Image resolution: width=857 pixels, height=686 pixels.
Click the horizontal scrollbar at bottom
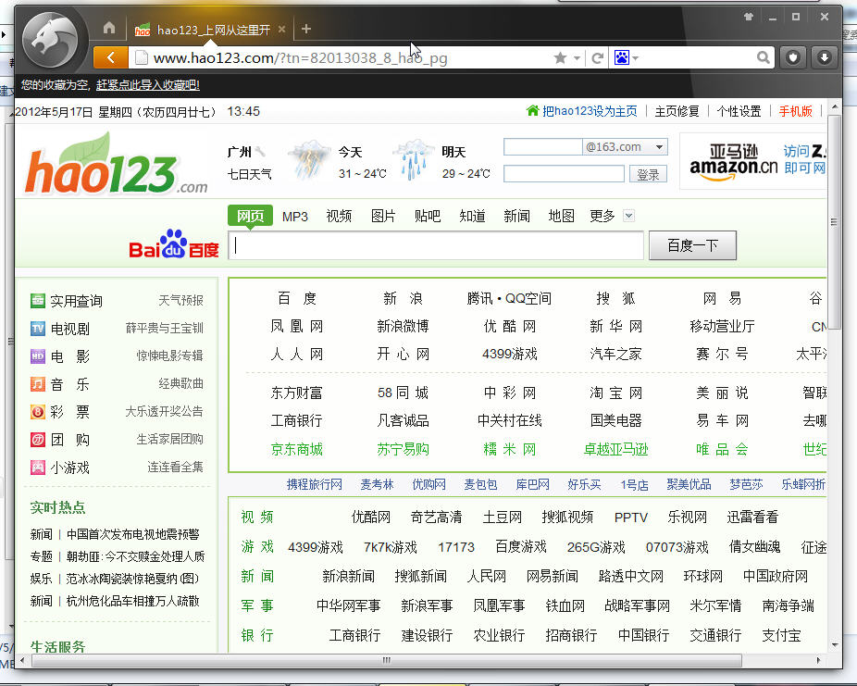tap(387, 660)
